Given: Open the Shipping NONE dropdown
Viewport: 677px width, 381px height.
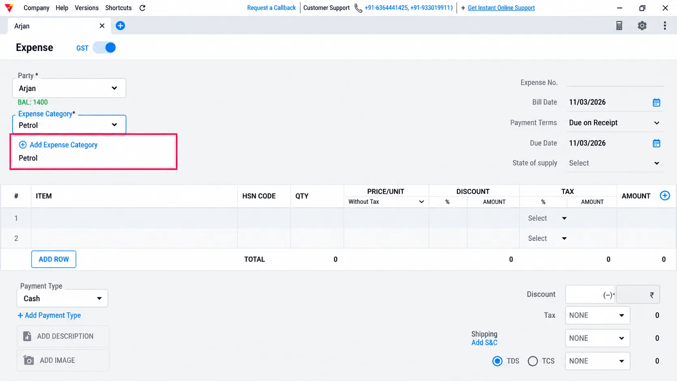Looking at the screenshot, I should 598,338.
